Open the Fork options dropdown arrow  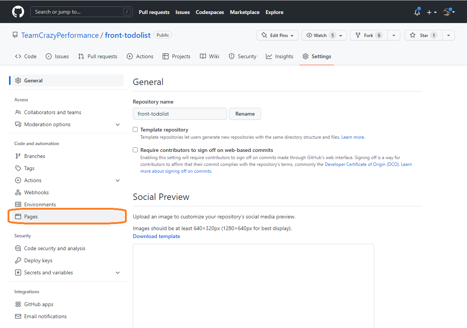393,35
